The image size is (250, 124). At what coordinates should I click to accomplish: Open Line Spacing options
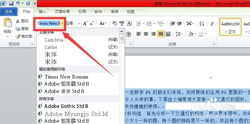(x=179, y=34)
